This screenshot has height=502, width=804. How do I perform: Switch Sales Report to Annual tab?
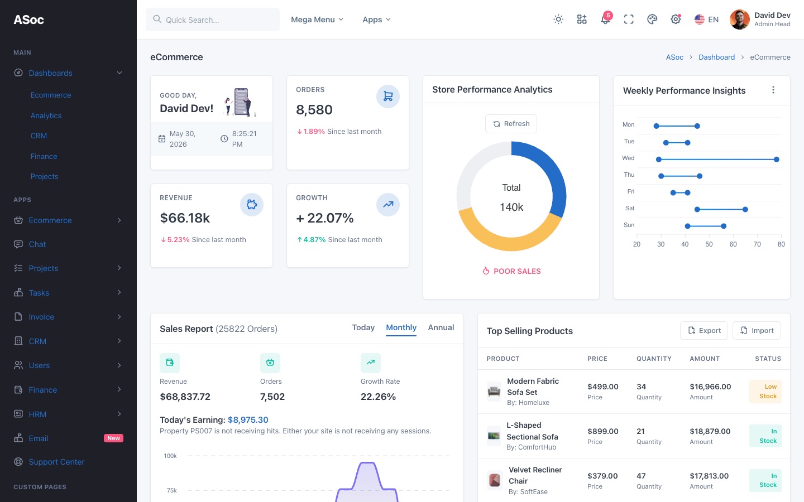tap(441, 327)
